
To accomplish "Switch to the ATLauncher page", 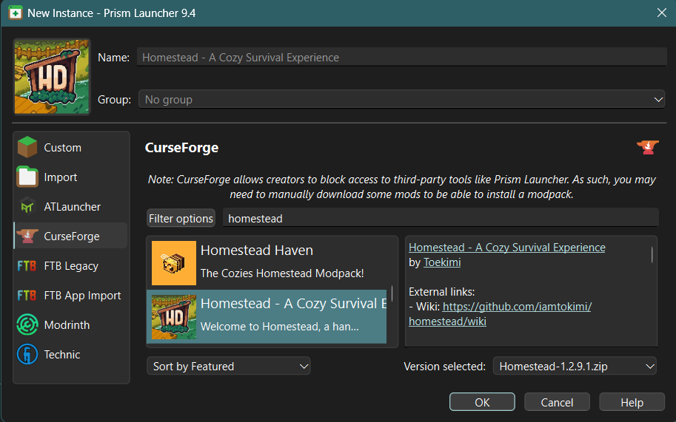I will [71, 207].
